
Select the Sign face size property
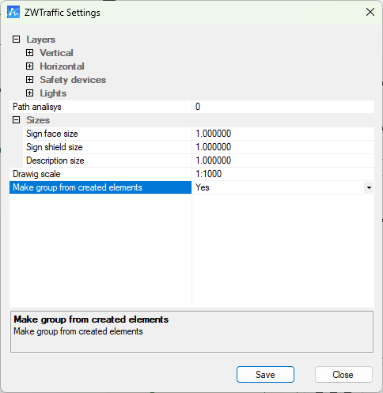click(107, 134)
